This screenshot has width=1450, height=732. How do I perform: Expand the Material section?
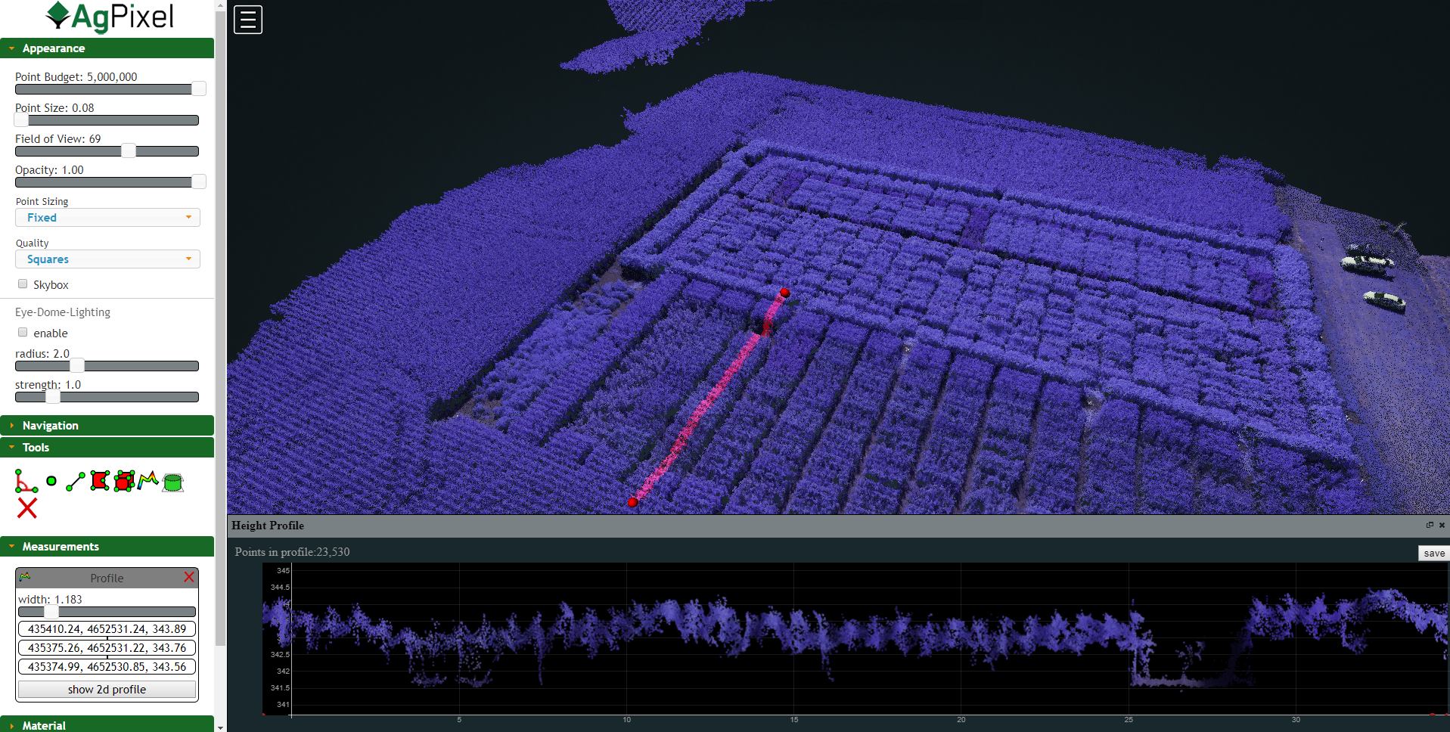107,724
